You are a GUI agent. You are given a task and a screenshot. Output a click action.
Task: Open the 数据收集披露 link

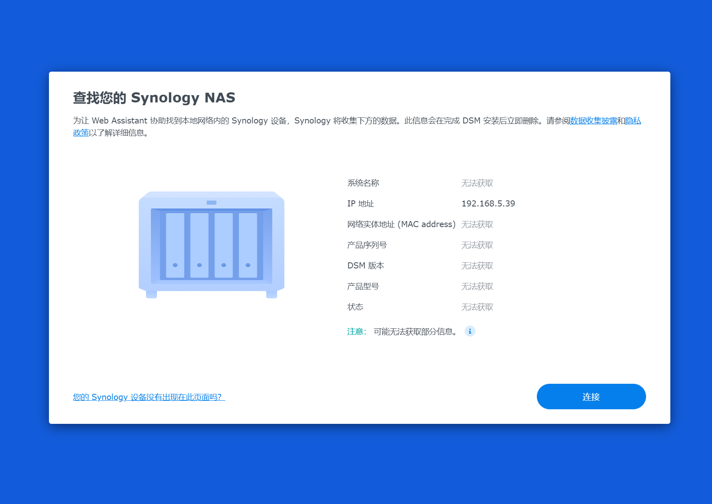pyautogui.click(x=593, y=121)
